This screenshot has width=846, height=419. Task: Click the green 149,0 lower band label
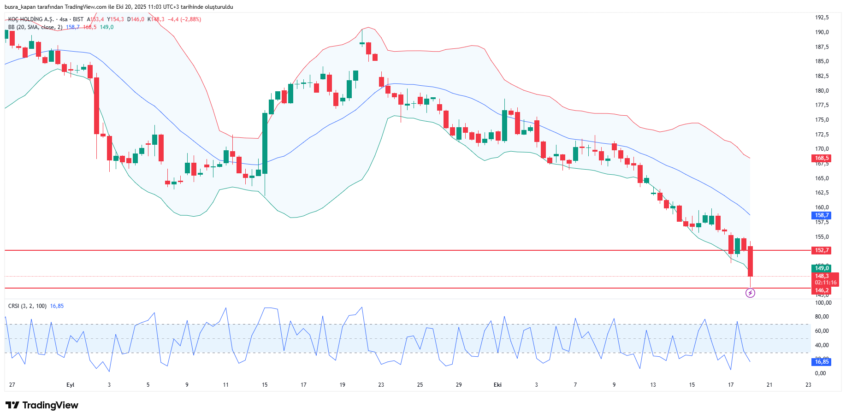tap(822, 268)
